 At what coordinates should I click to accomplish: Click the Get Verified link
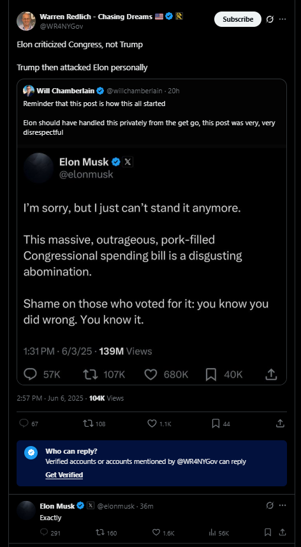pyautogui.click(x=64, y=475)
